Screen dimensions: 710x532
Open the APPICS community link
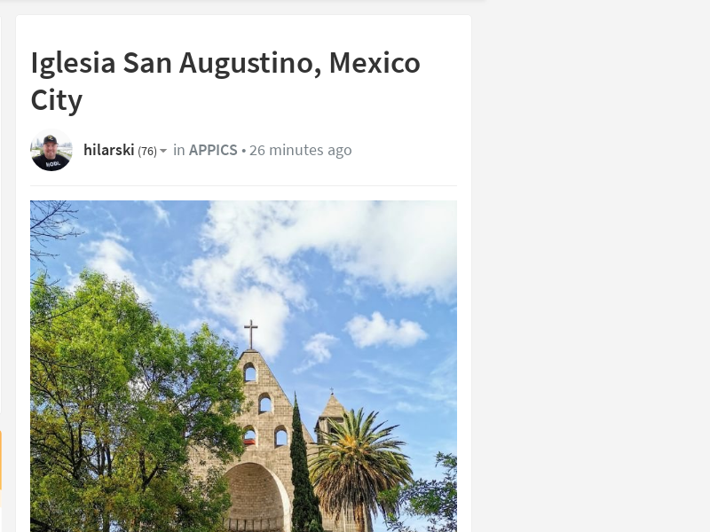point(213,150)
